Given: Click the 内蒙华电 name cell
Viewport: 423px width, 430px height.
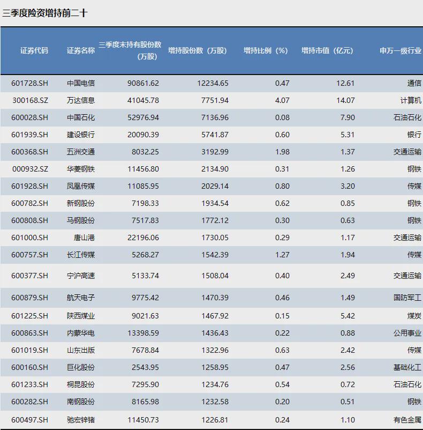Looking at the screenshot, I should (x=81, y=333).
